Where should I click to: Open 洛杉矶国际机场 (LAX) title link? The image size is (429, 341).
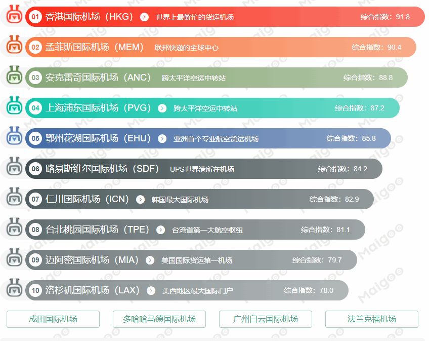[93, 290]
